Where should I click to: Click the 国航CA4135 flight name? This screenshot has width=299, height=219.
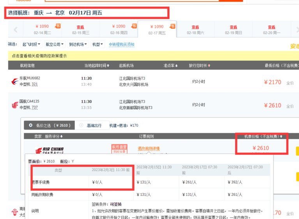pos(29,101)
